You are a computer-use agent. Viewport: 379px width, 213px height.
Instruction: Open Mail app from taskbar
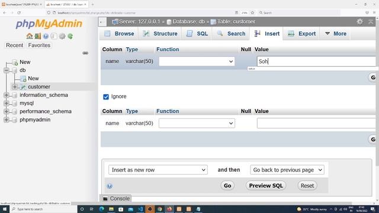click(x=130, y=209)
